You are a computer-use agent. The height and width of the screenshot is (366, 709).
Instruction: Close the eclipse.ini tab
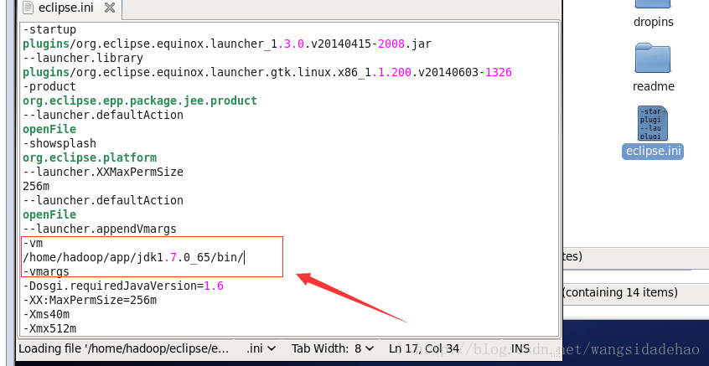[x=110, y=8]
